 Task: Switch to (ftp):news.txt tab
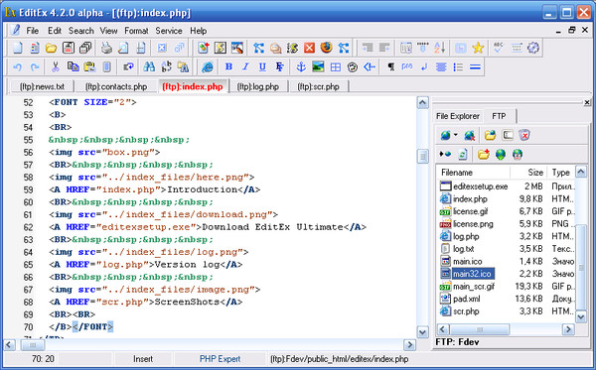[x=42, y=86]
